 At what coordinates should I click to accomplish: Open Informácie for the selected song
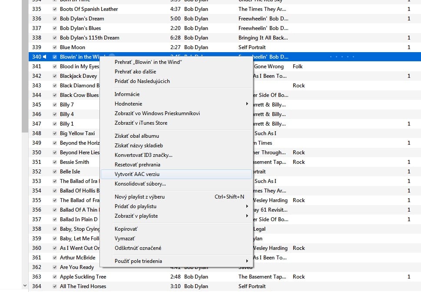click(176, 94)
